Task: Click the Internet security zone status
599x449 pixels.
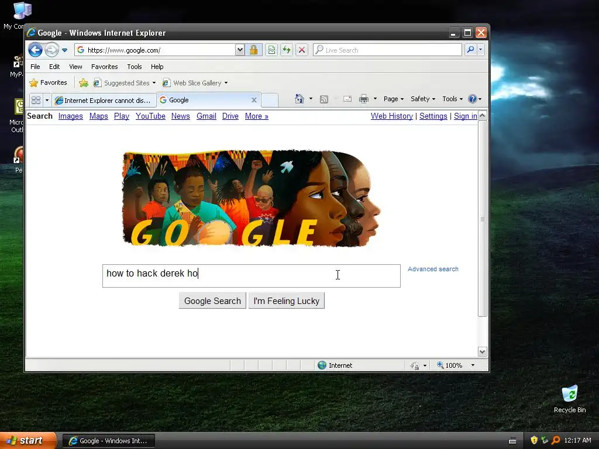Action: click(x=335, y=365)
